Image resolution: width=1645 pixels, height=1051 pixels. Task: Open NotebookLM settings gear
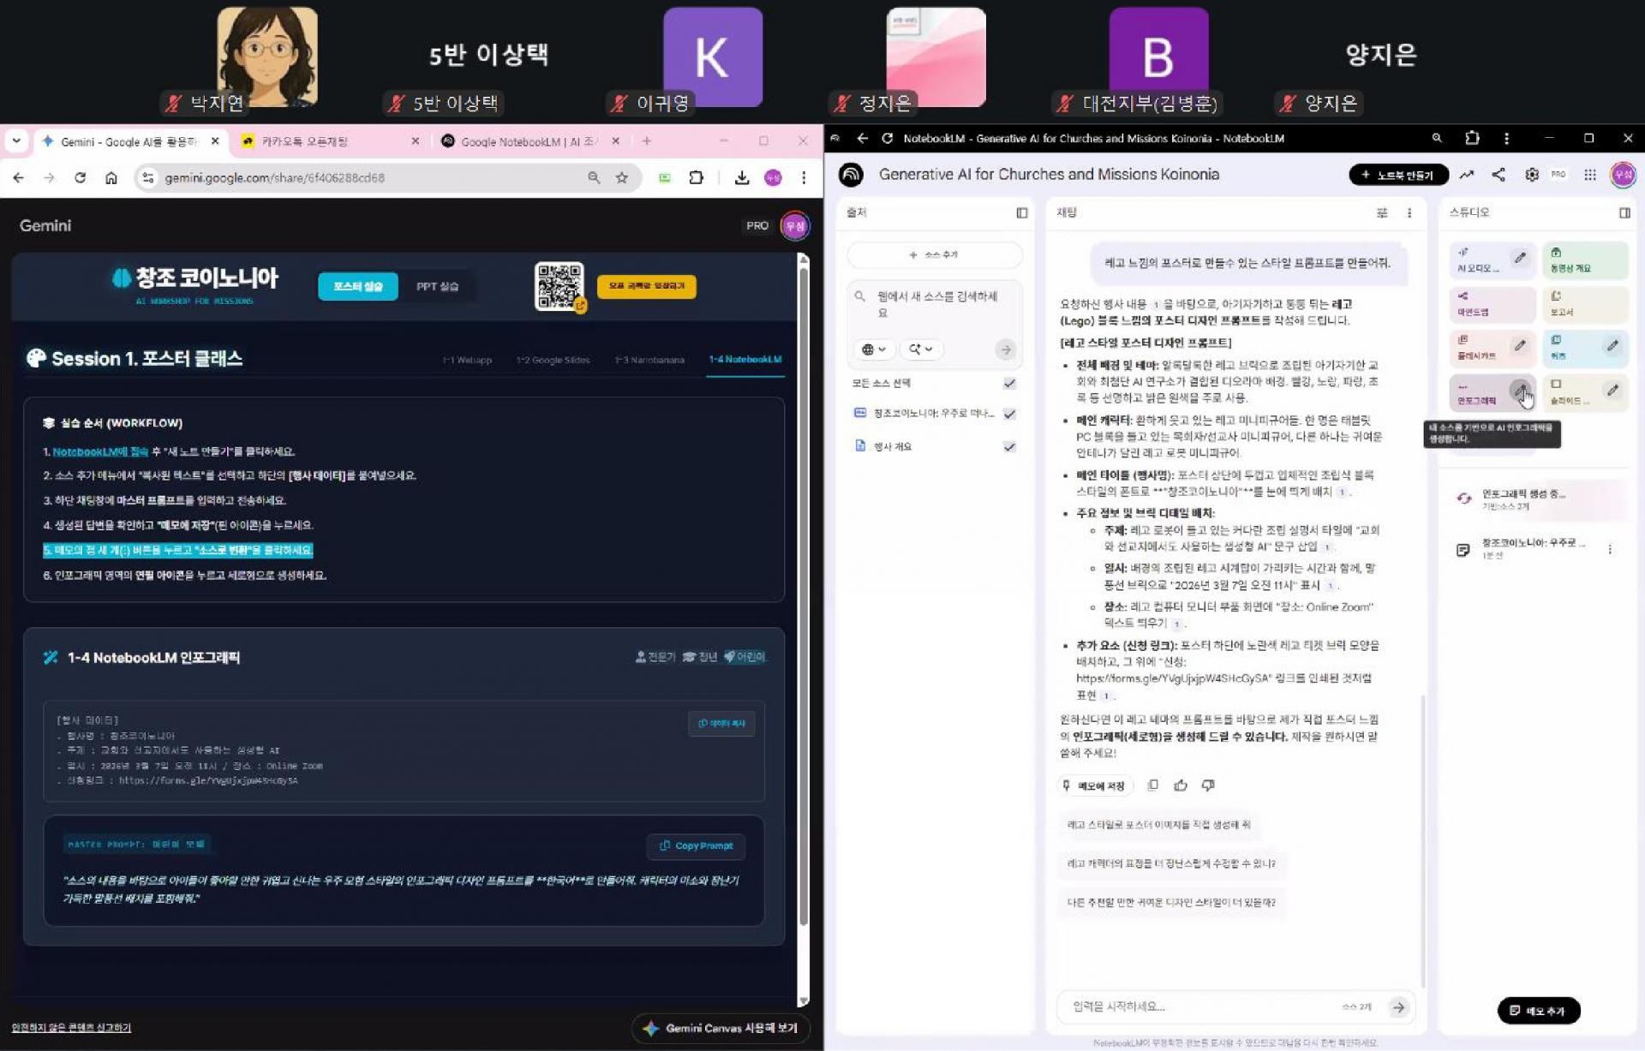point(1532,175)
